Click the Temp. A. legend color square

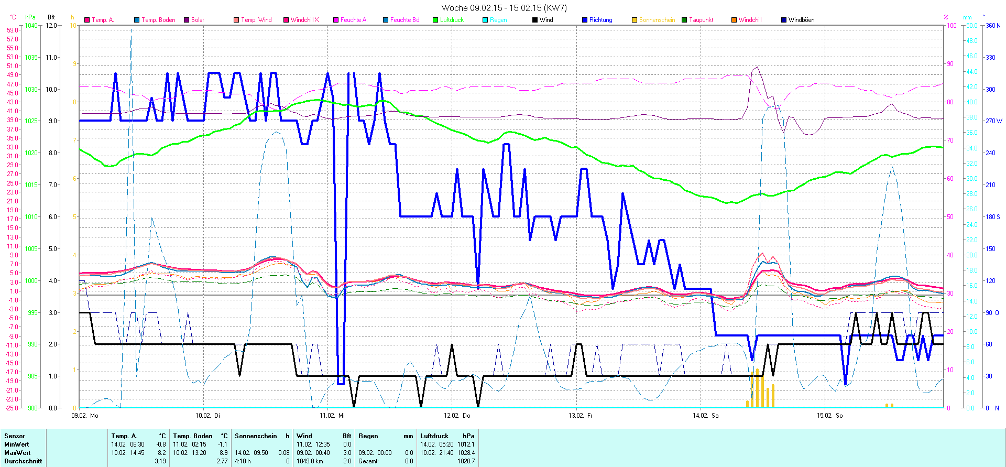coord(87,20)
